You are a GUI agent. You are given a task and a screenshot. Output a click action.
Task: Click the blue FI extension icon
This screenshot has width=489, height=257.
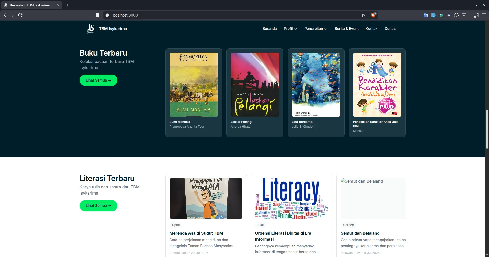click(433, 15)
